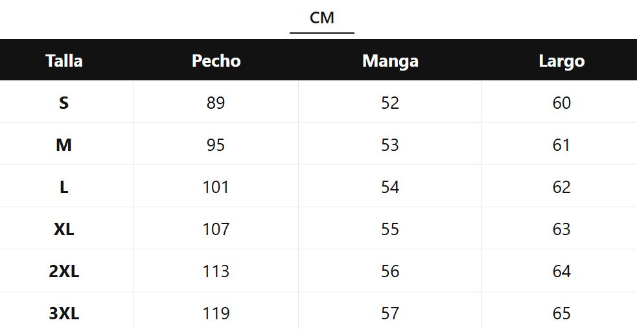Select the S size row label
637x329 pixels.
64,103
